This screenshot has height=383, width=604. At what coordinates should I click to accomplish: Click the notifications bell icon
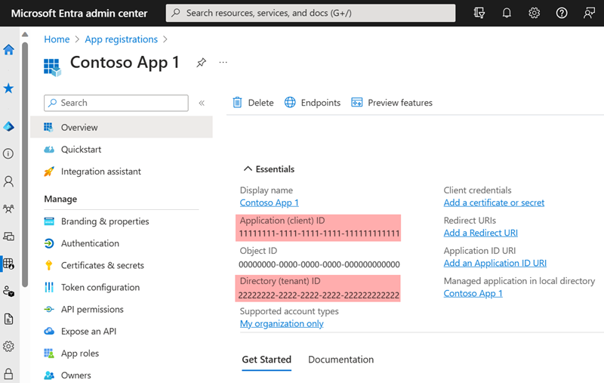[x=507, y=13]
